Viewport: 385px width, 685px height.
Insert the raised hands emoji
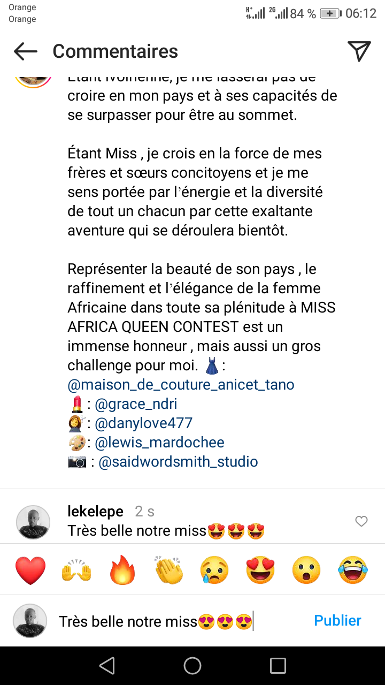tap(76, 570)
